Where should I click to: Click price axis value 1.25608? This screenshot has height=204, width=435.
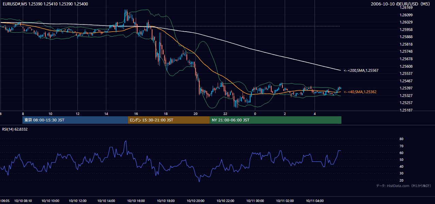[406, 66]
